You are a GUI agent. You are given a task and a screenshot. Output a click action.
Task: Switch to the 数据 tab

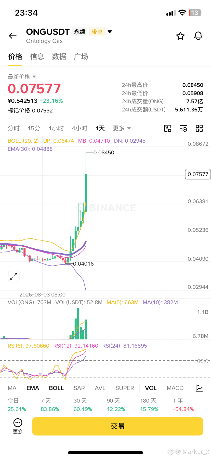click(59, 56)
